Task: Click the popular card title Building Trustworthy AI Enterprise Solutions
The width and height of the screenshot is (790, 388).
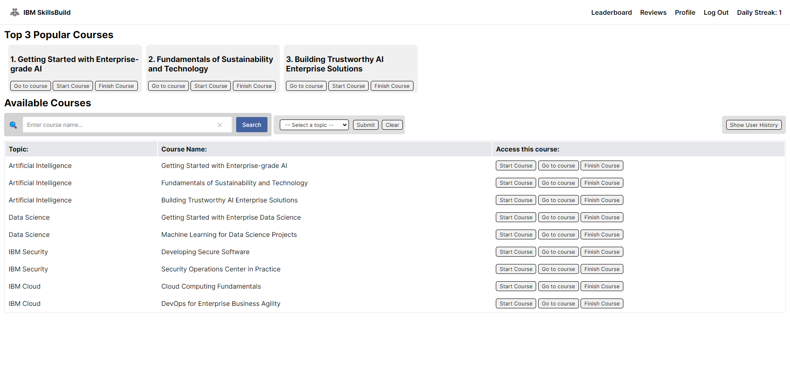Action: point(335,64)
